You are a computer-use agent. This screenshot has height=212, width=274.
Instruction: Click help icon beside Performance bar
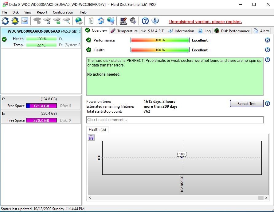tap(267, 40)
